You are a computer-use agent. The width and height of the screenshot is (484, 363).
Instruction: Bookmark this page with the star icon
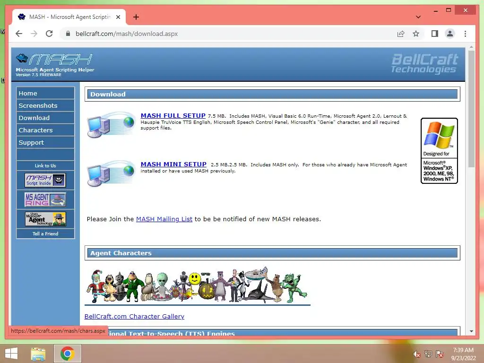[x=416, y=34]
